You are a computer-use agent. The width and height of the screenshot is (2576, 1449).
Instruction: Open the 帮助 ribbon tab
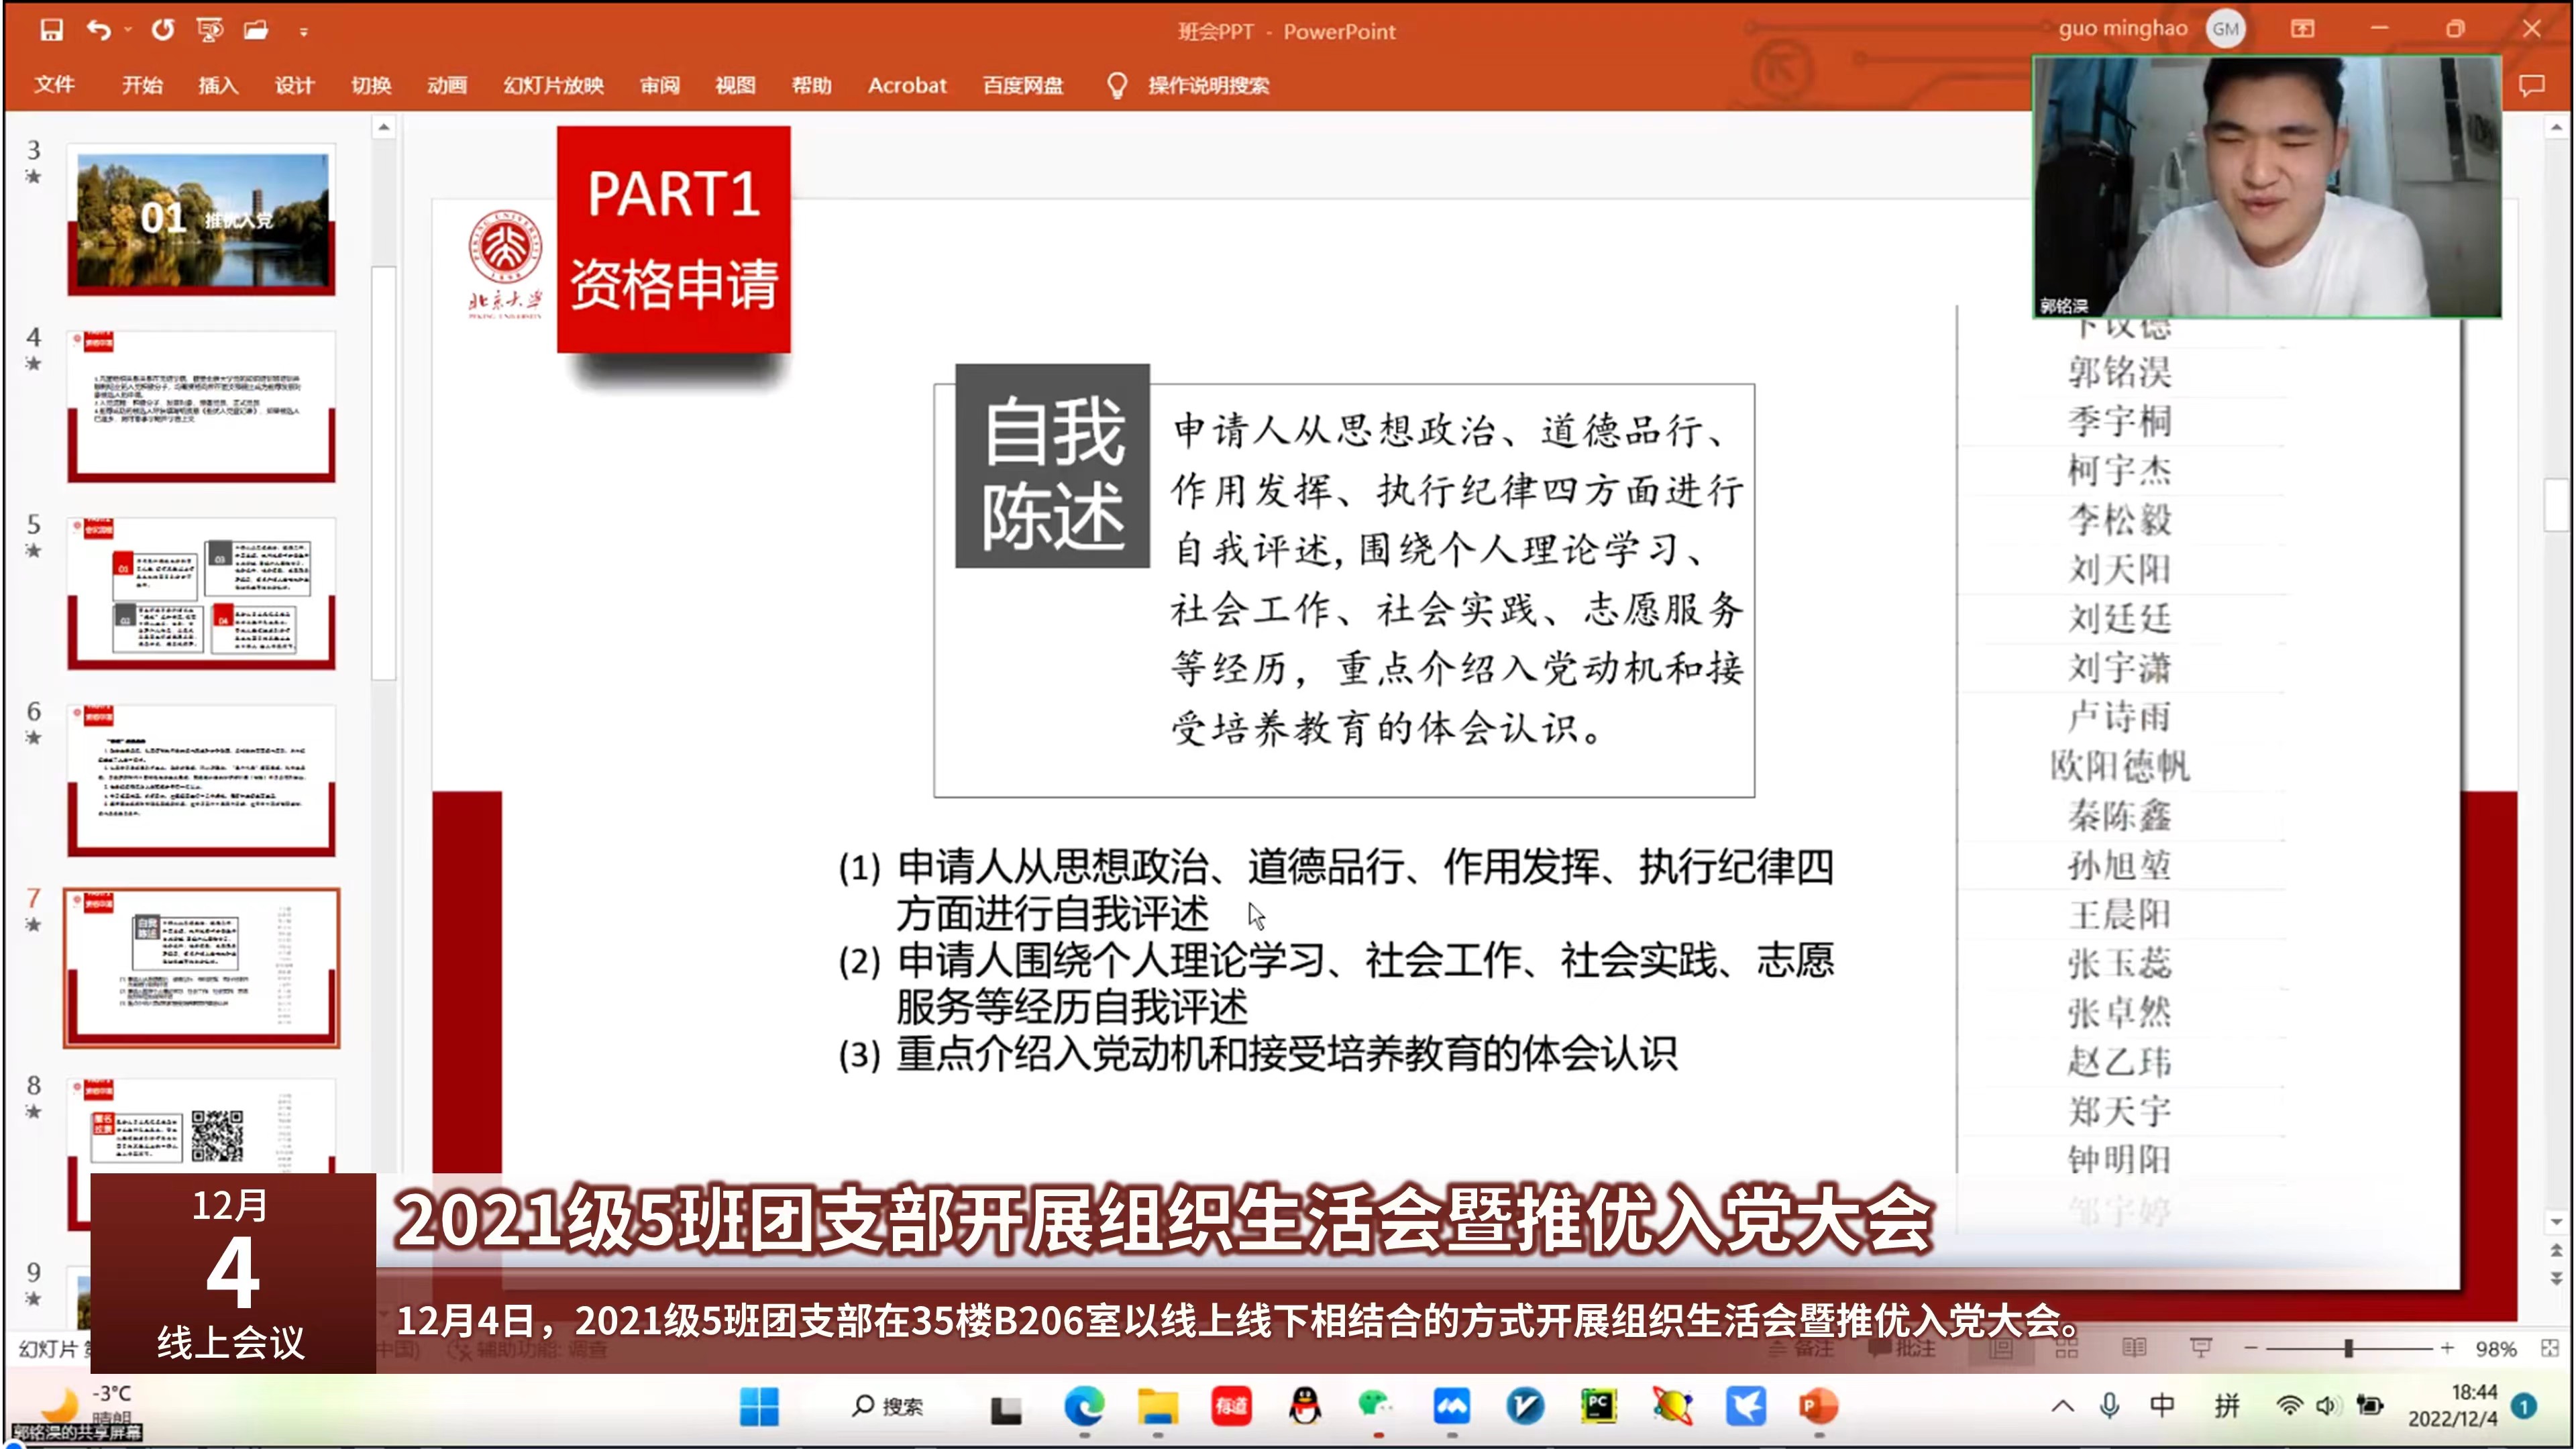pyautogui.click(x=811, y=85)
